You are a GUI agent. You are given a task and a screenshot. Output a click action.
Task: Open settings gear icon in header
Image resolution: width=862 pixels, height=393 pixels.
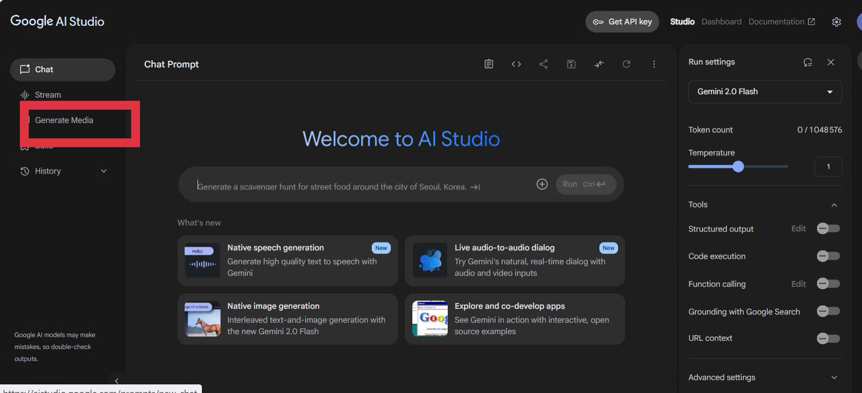(836, 22)
